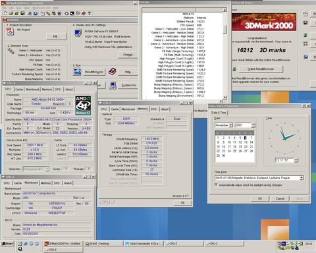The height and width of the screenshot is (253, 316).
Task: Select Cache tab in the bottom CPU-Z window
Action: pyautogui.click(x=18, y=183)
